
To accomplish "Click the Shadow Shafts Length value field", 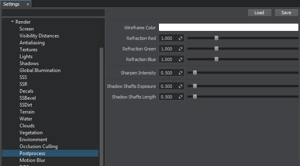I will click(x=168, y=97).
